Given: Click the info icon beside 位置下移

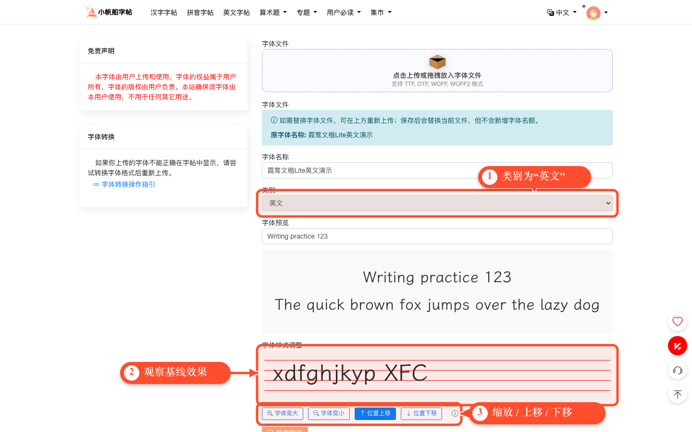Looking at the screenshot, I should tap(455, 413).
